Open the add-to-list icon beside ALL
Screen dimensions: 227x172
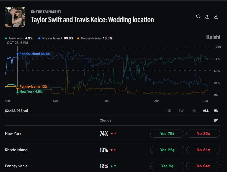tap(216, 111)
